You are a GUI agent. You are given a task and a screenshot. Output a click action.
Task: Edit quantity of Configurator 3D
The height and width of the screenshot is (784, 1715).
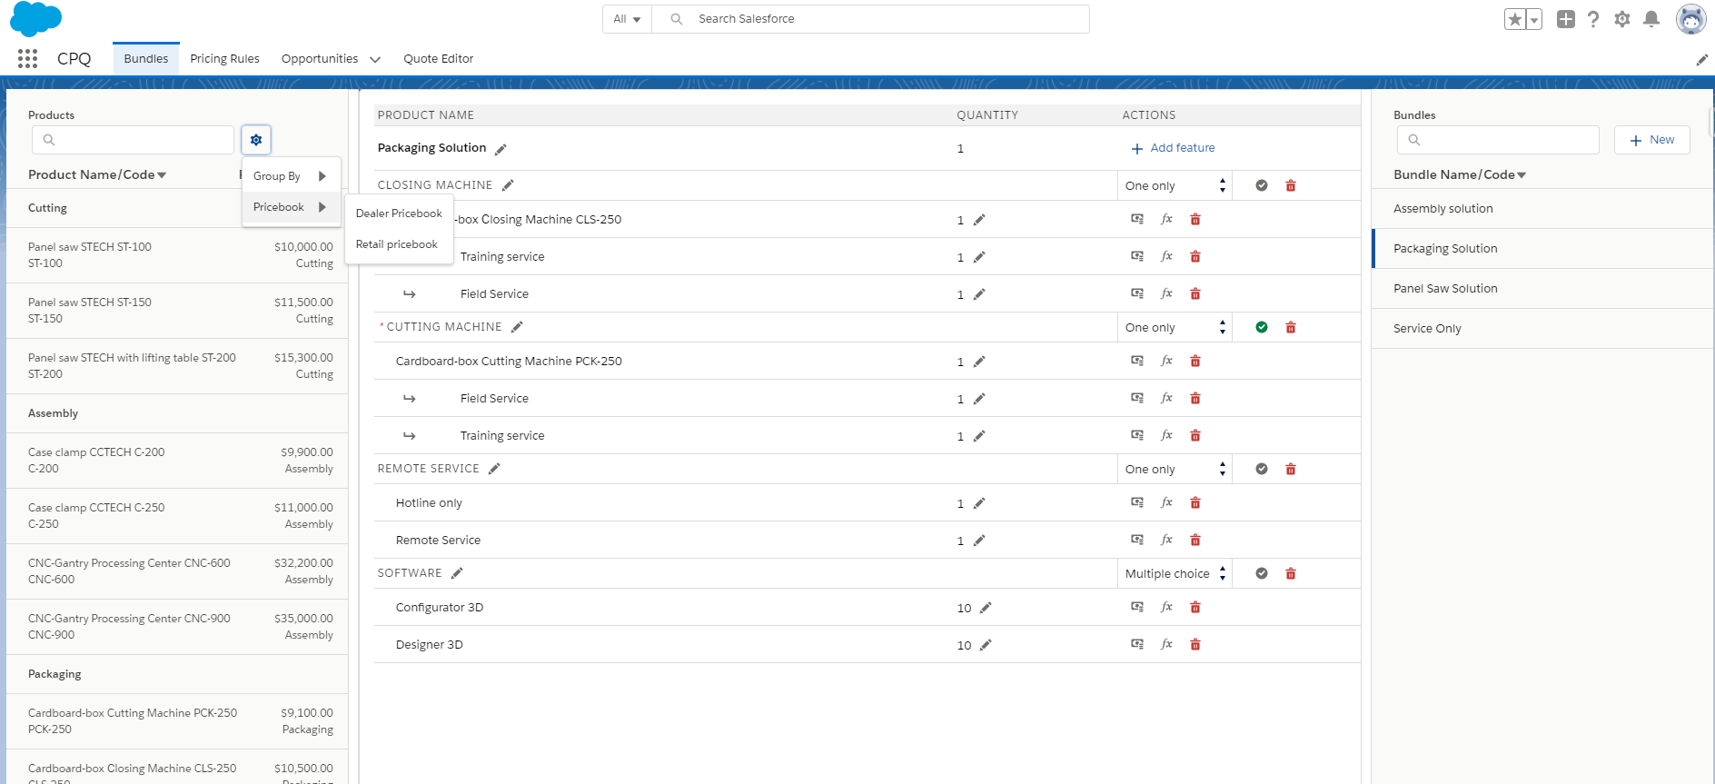(986, 608)
